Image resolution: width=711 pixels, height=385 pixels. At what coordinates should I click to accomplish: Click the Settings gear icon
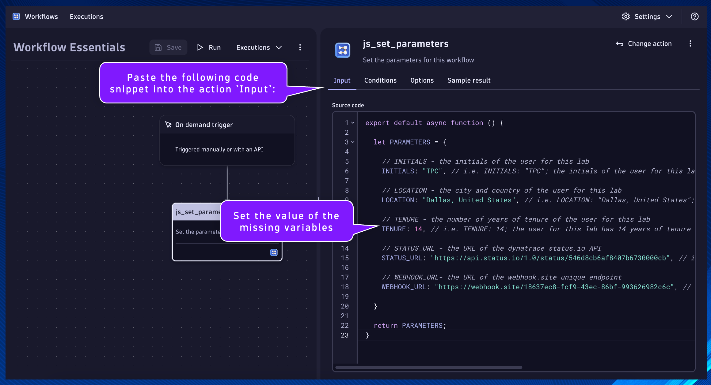(625, 17)
